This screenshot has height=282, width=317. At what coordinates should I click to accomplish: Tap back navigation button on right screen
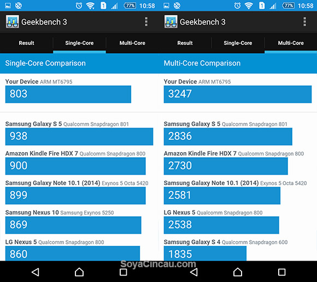(194, 272)
